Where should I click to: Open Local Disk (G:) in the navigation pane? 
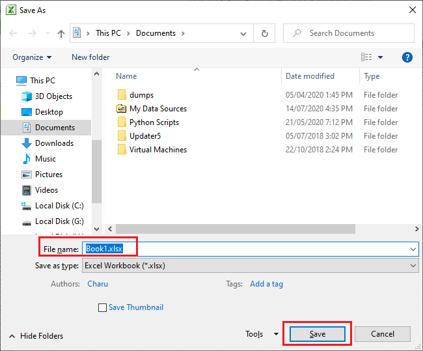pos(59,221)
